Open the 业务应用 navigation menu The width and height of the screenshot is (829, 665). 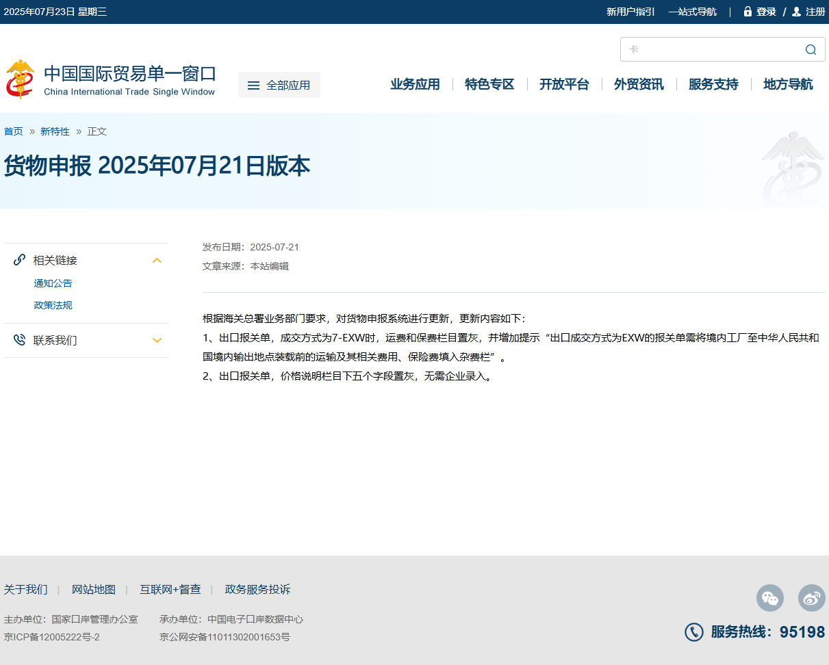tap(415, 84)
